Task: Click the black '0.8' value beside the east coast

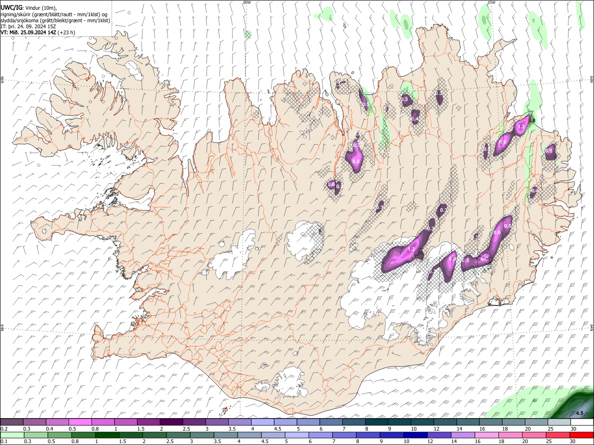Action: (532, 121)
